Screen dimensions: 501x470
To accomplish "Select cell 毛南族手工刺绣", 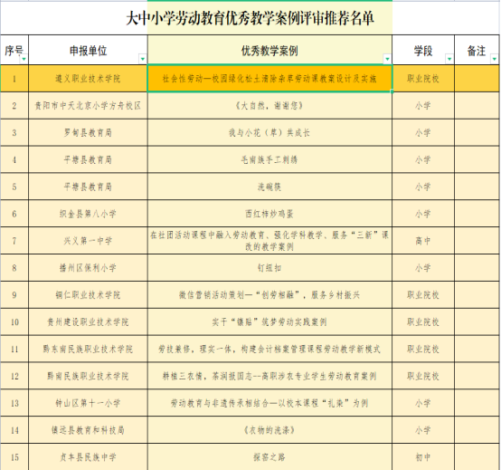I will (270, 159).
